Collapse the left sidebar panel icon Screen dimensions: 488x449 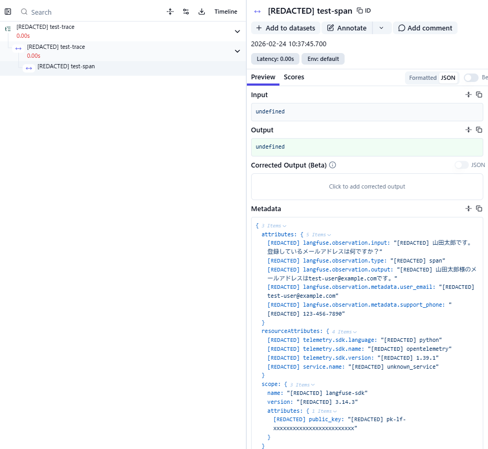pyautogui.click(x=8, y=12)
